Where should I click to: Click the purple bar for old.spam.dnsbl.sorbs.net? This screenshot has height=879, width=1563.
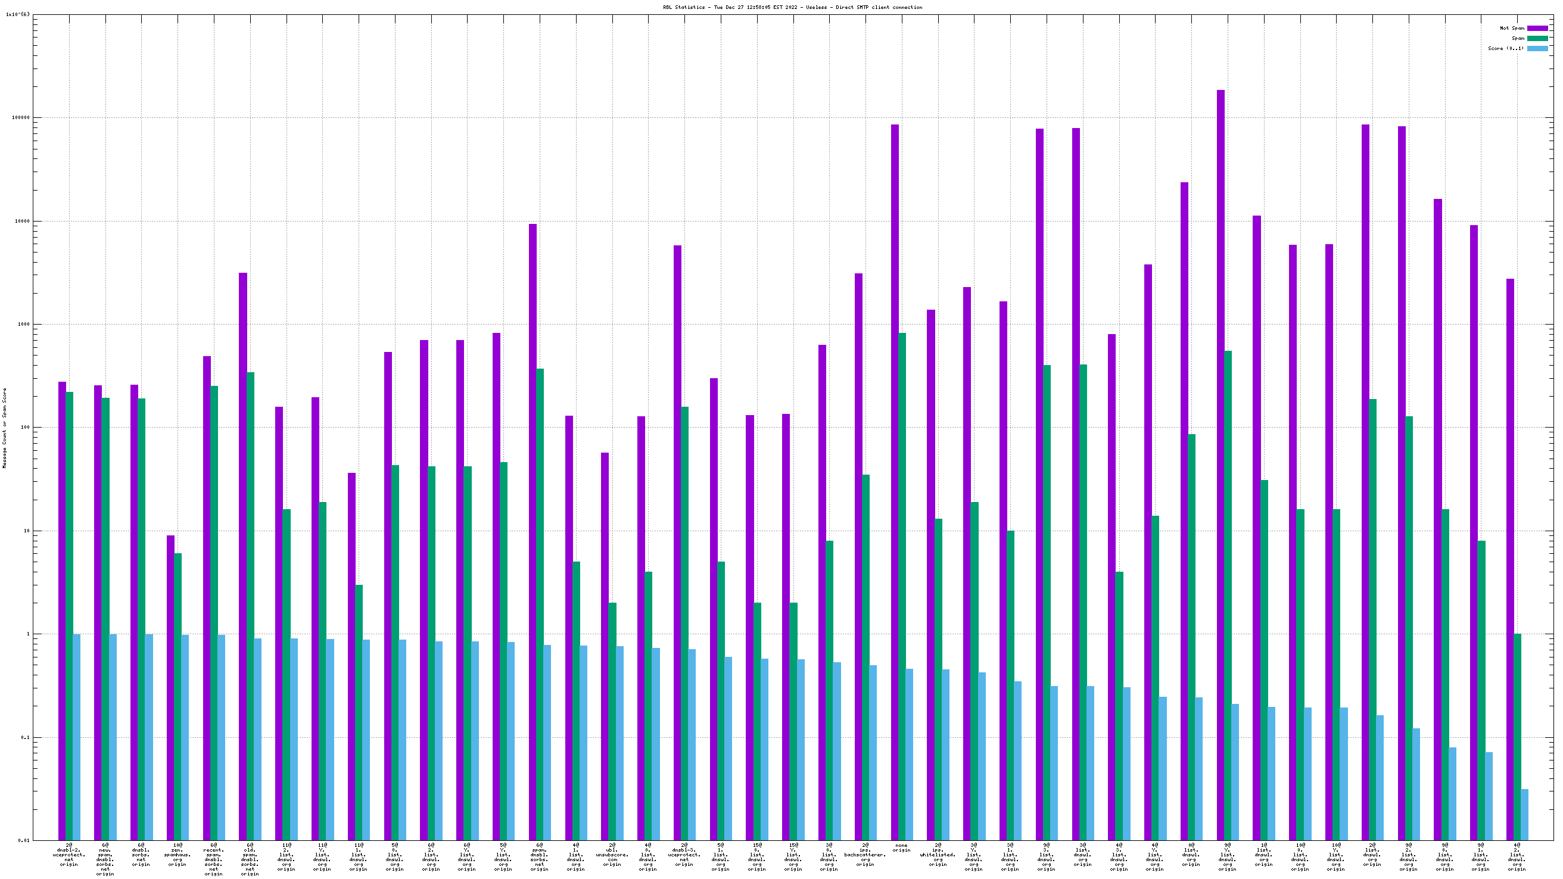[242, 556]
